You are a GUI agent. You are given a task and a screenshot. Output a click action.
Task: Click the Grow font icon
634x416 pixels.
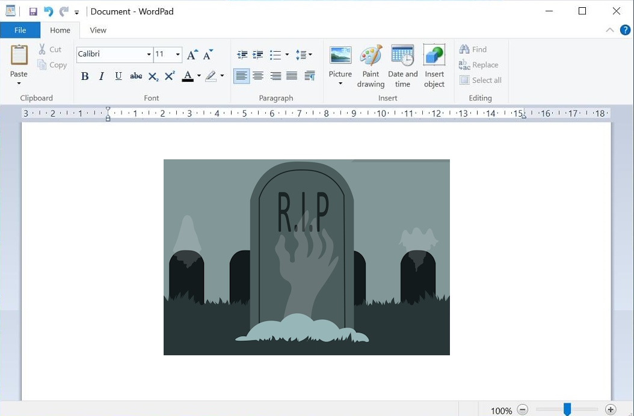[x=192, y=55]
